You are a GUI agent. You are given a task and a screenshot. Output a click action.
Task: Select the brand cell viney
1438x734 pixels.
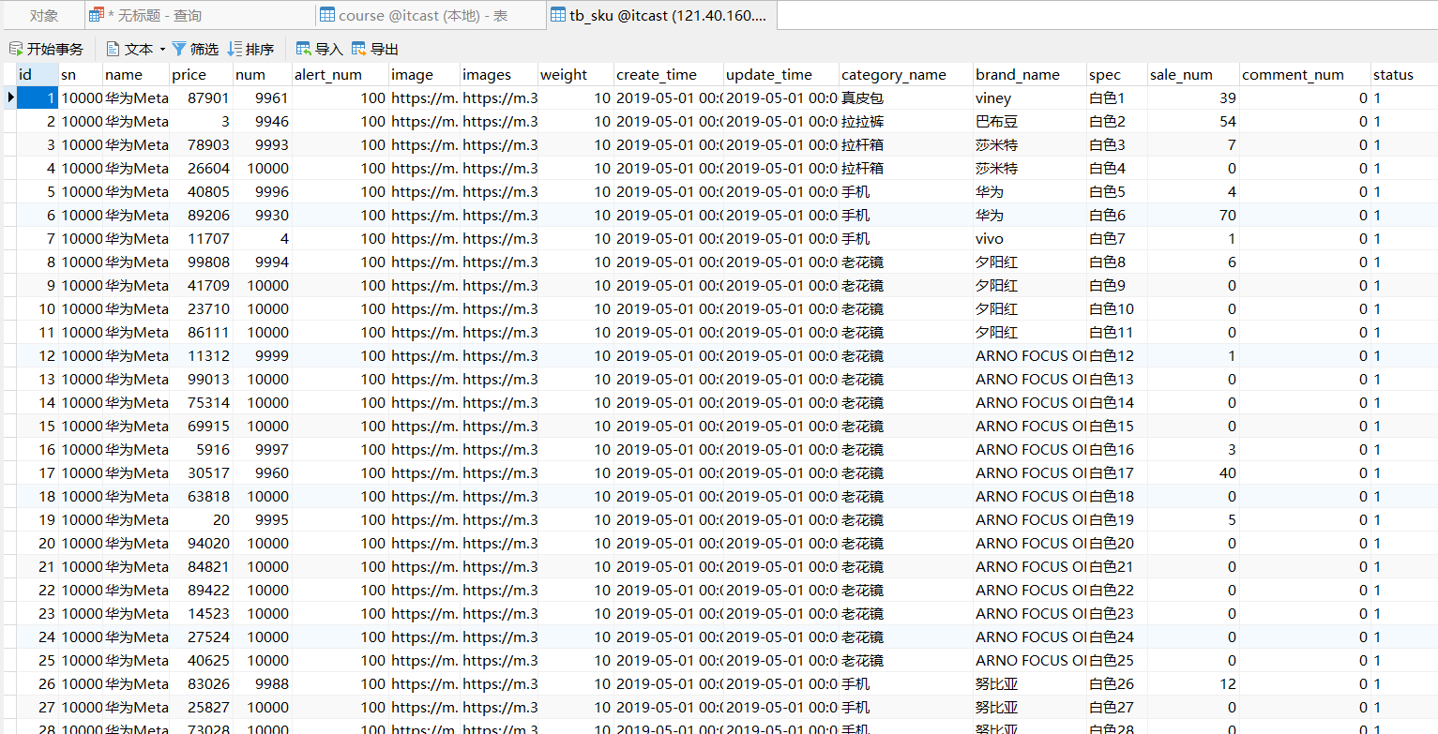point(1030,97)
